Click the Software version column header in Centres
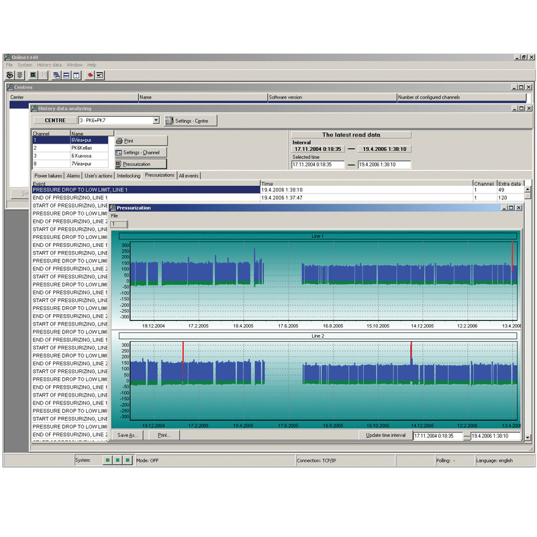 pyautogui.click(x=332, y=97)
